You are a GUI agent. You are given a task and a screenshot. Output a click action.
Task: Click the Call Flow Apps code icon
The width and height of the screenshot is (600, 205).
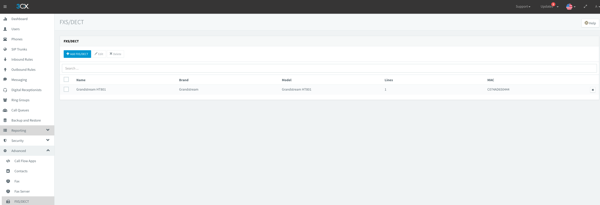click(8, 161)
